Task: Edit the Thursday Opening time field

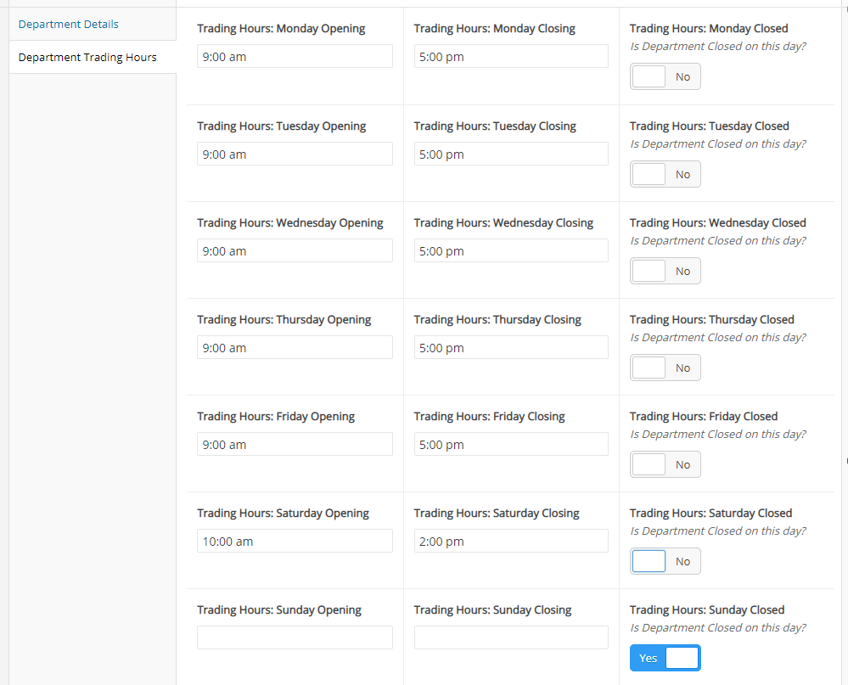Action: tap(295, 347)
